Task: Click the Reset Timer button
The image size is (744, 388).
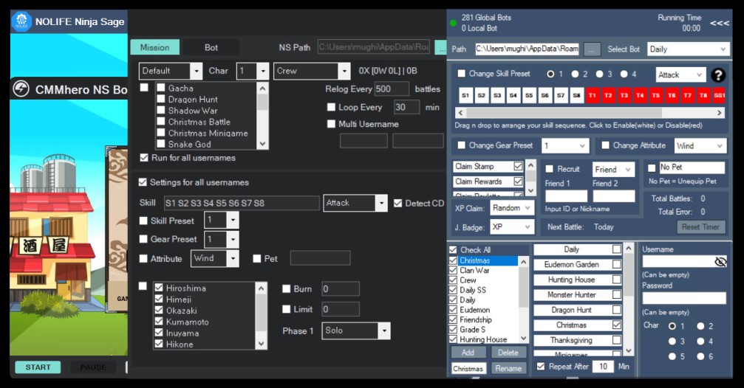Action: click(x=701, y=227)
